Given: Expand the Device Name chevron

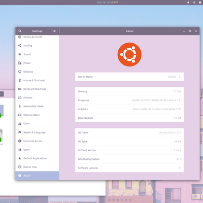Looking at the screenshot, I should pos(180,77).
